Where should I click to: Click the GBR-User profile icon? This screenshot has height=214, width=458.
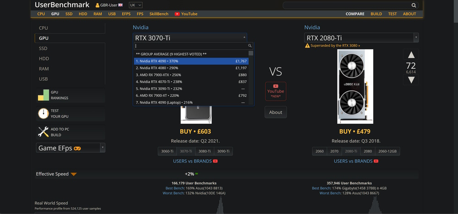[97, 5]
